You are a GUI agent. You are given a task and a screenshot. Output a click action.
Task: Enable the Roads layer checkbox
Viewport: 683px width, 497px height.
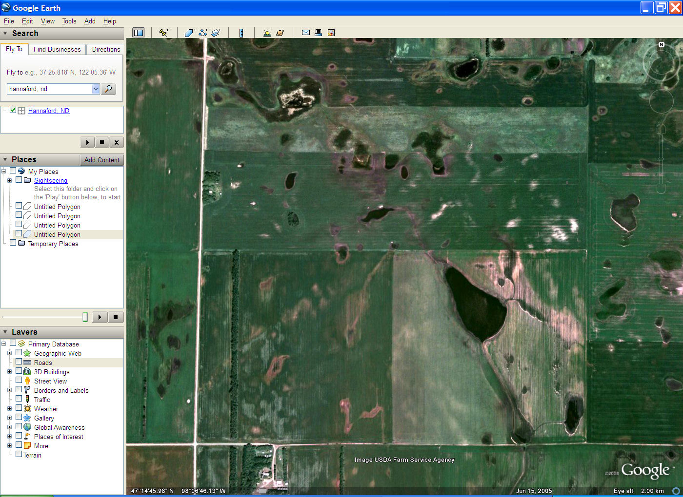tap(19, 362)
